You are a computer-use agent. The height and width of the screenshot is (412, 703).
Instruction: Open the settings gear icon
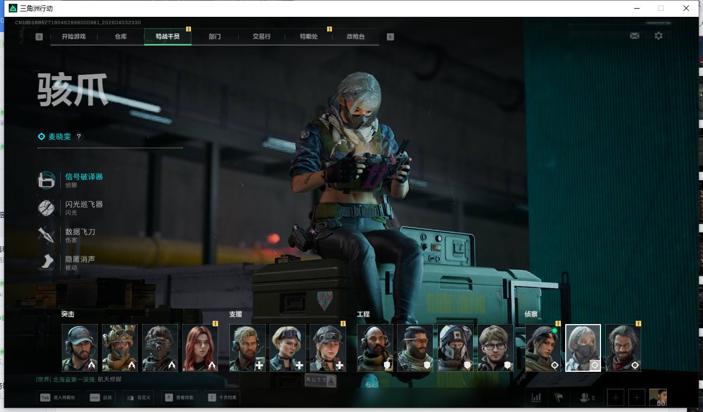(658, 36)
